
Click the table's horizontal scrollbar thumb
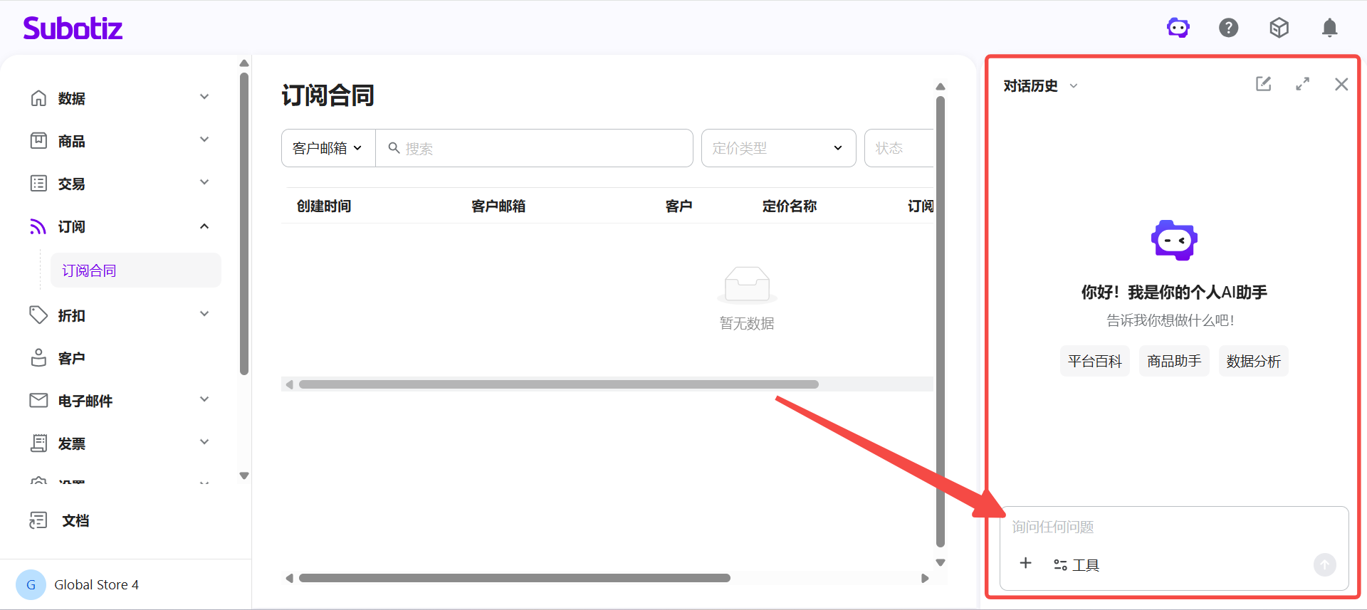[558, 384]
